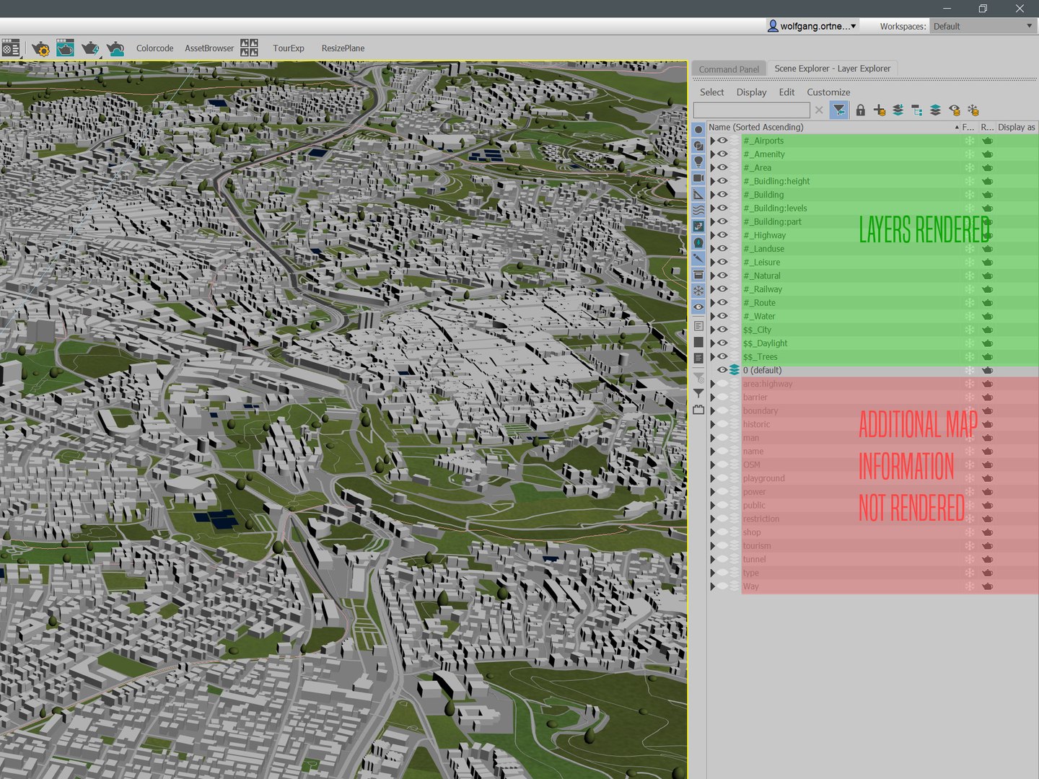Screen dimensions: 1039x779
Task: Hide the #_Highway layer using eye icon
Action: (722, 235)
